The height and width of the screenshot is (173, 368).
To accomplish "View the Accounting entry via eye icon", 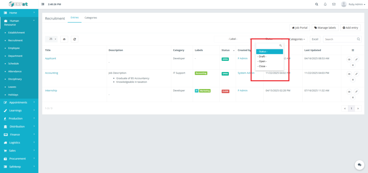I will tap(349, 74).
